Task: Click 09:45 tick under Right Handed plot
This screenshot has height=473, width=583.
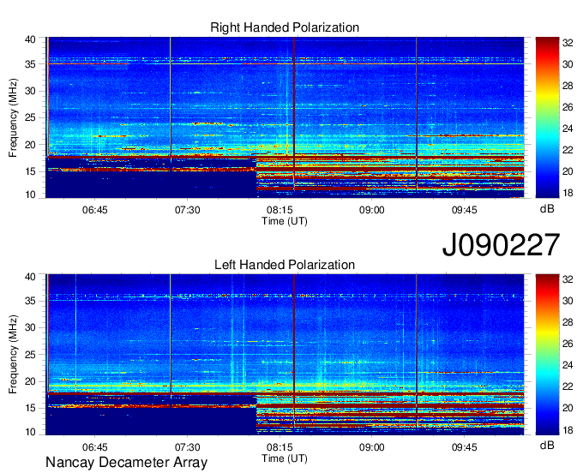Action: coord(464,210)
